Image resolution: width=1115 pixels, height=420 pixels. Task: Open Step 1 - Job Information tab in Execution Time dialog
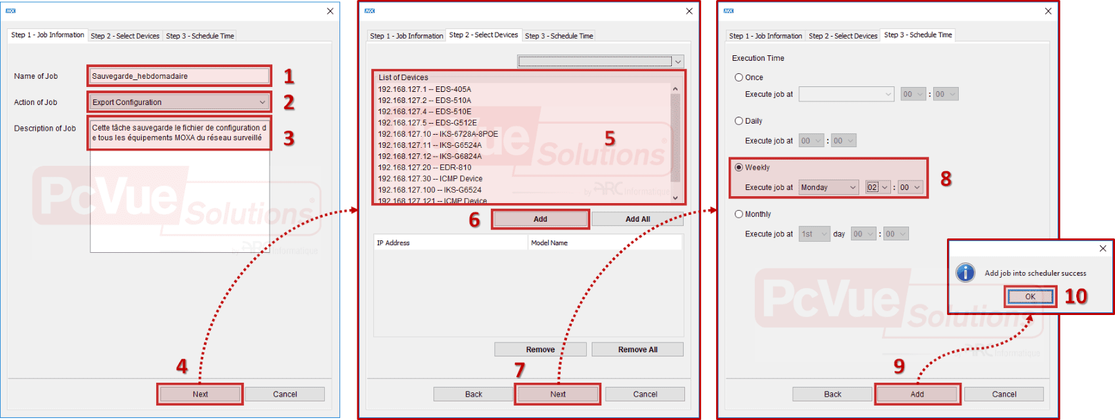(765, 36)
